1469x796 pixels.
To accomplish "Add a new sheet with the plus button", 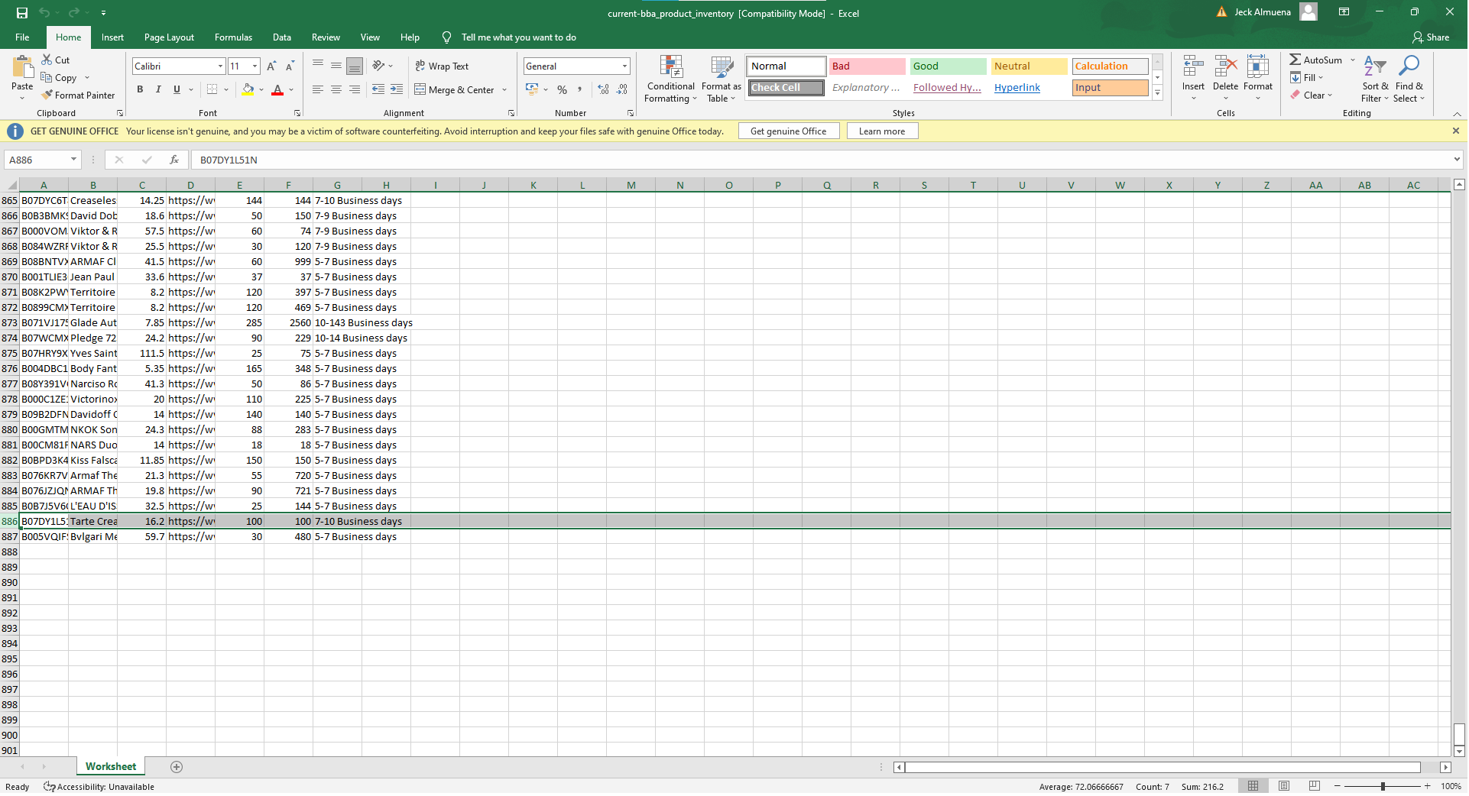I will coord(177,767).
